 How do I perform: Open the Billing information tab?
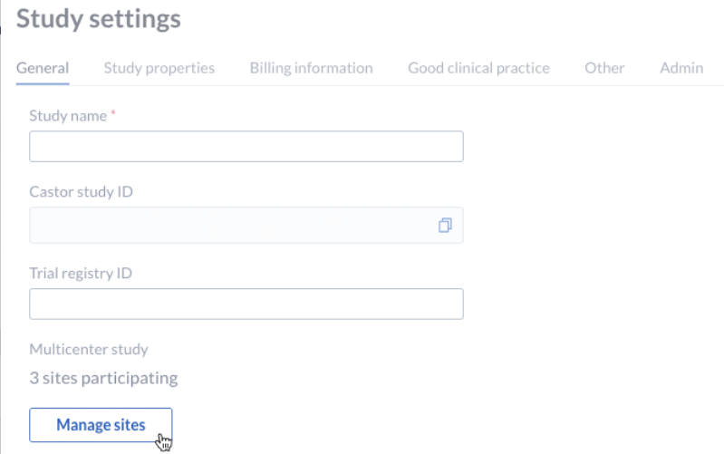pyautogui.click(x=311, y=68)
